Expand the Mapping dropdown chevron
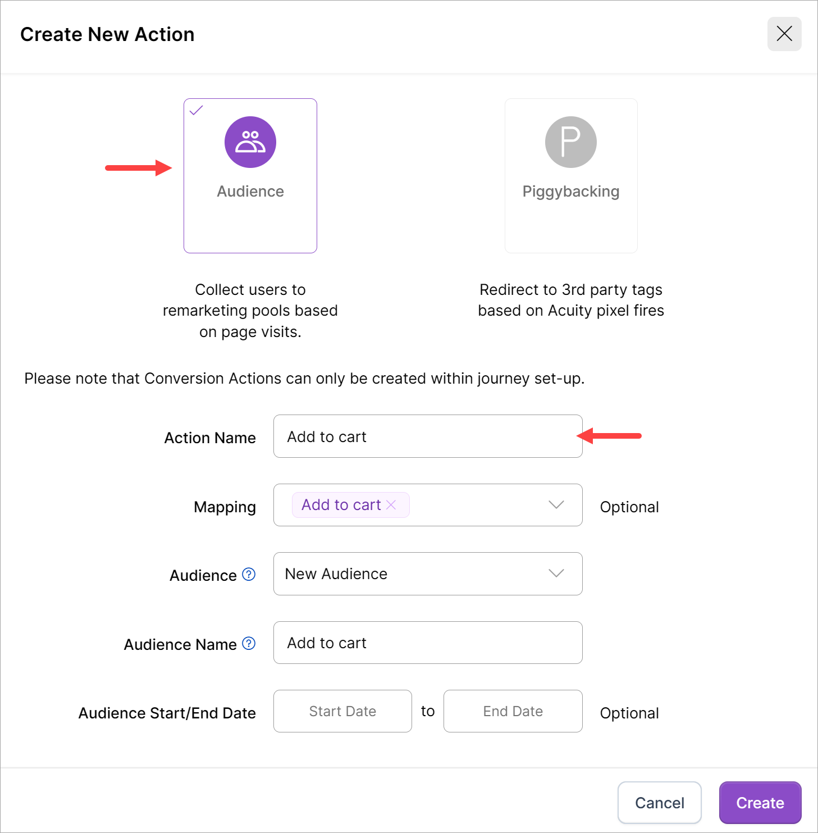Image resolution: width=818 pixels, height=833 pixels. click(556, 505)
